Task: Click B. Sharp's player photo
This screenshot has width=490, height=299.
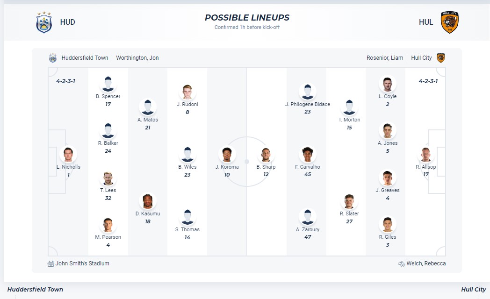Action: coord(266,155)
